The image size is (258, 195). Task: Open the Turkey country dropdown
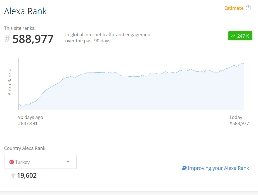40,162
